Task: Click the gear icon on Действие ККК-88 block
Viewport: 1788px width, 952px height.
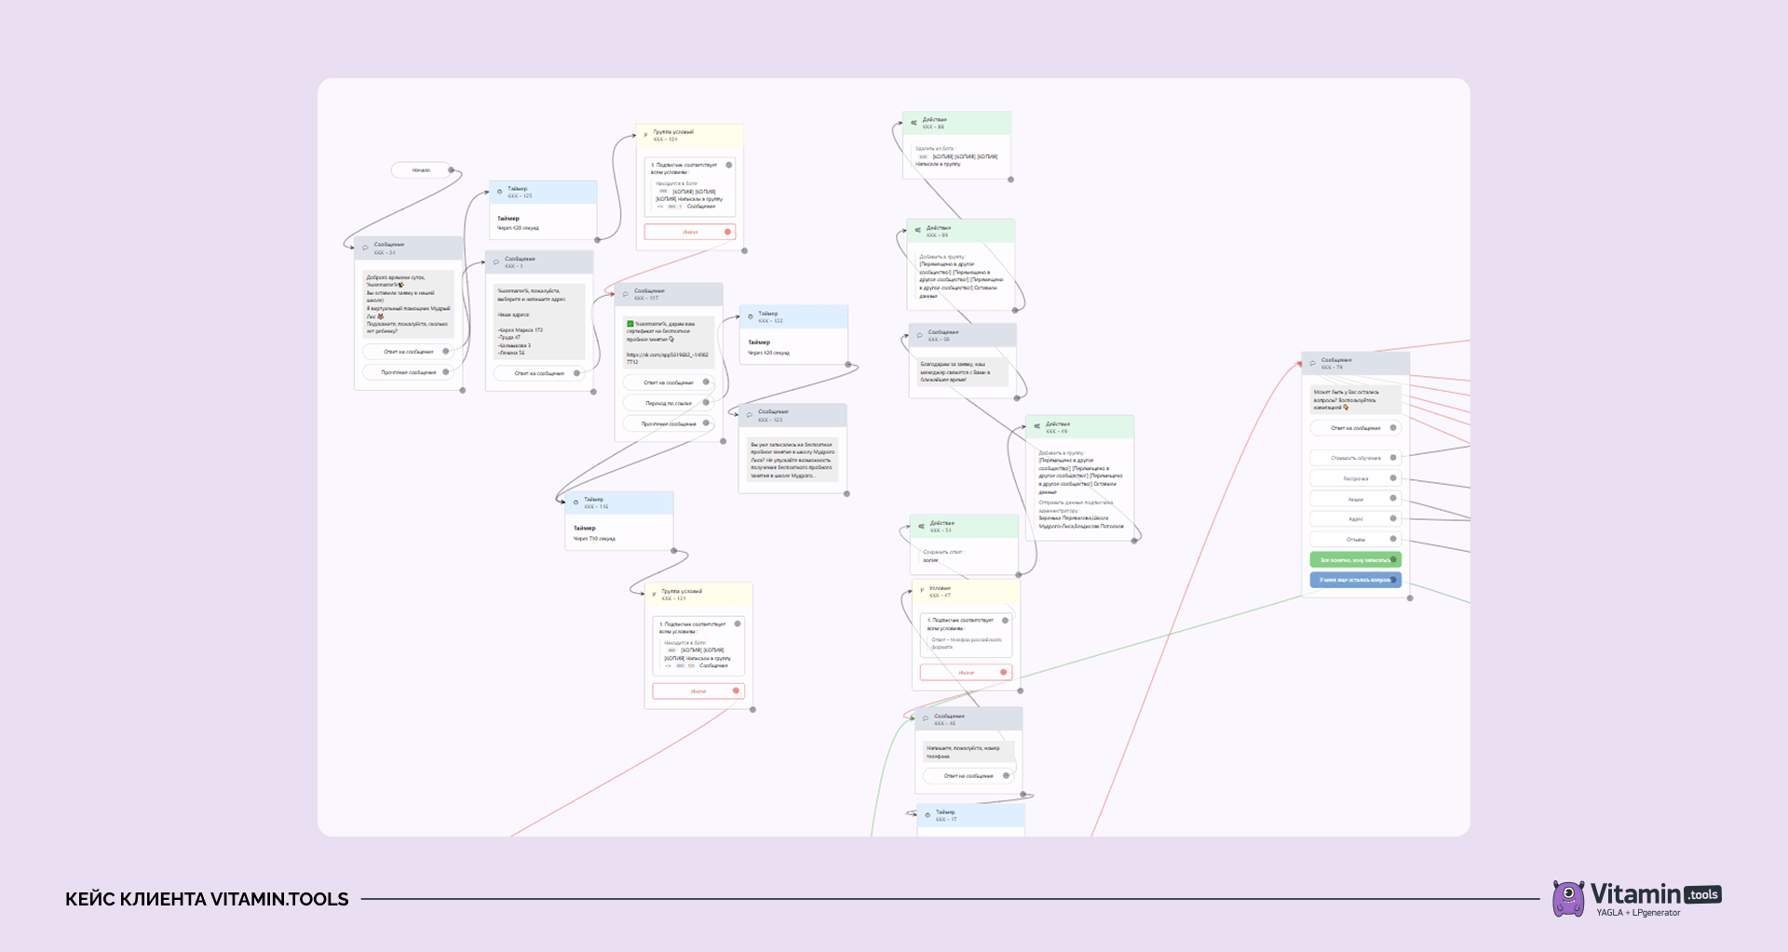Action: (x=914, y=123)
